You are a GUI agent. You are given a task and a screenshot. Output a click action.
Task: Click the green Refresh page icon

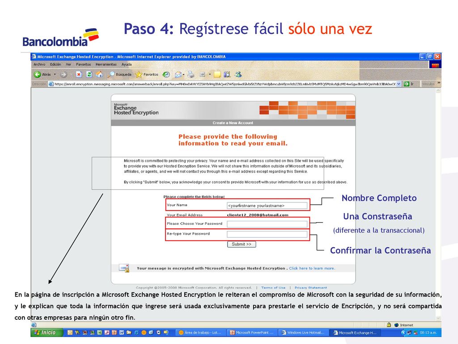89,75
